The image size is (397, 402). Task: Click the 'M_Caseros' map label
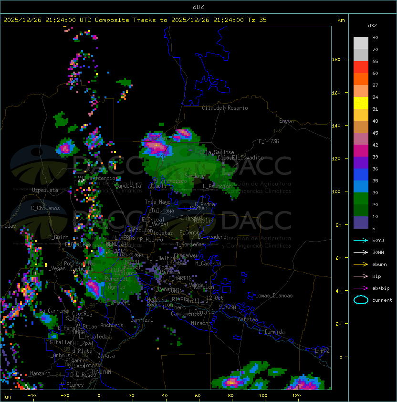pyautogui.click(x=208, y=264)
